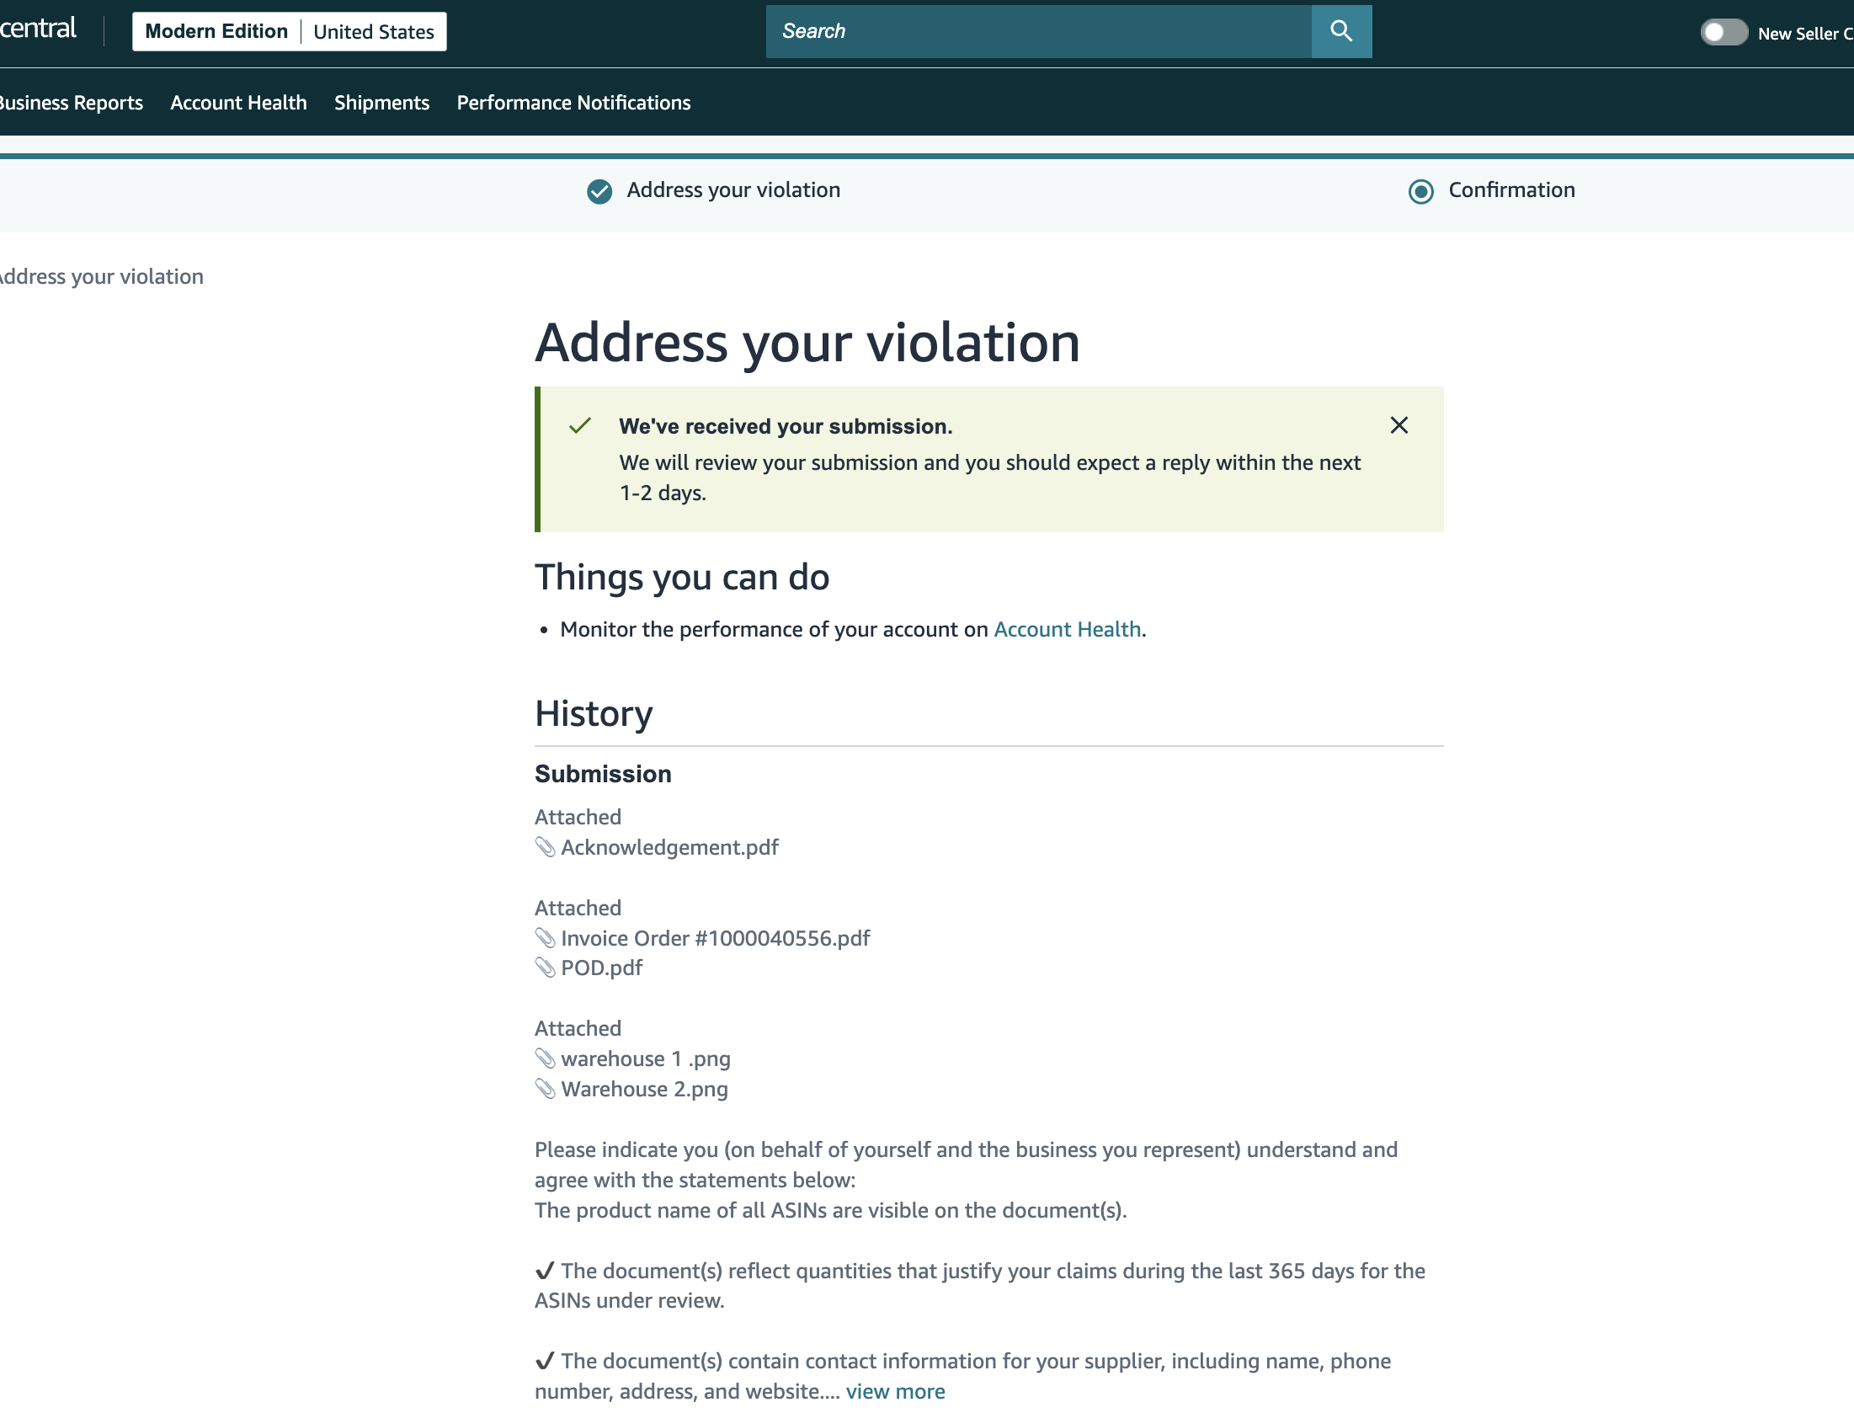
Task: Click the seller central logo
Action: [x=38, y=28]
